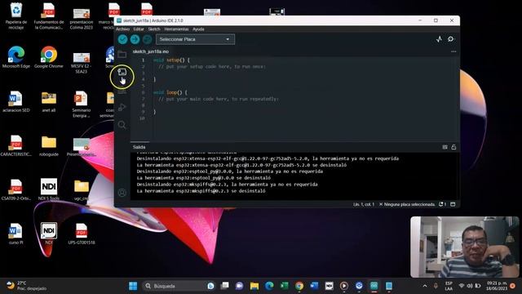Screen dimensions: 522x294
Task: Click the Búsqueda taskbar search box
Action: click(x=179, y=286)
